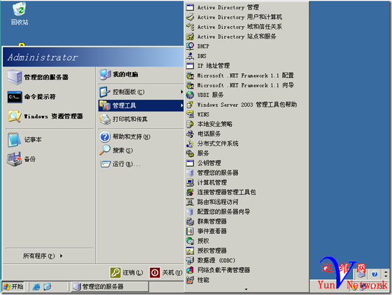The height and width of the screenshot is (295, 392).
Task: Open 备份 utility
Action: point(50,159)
